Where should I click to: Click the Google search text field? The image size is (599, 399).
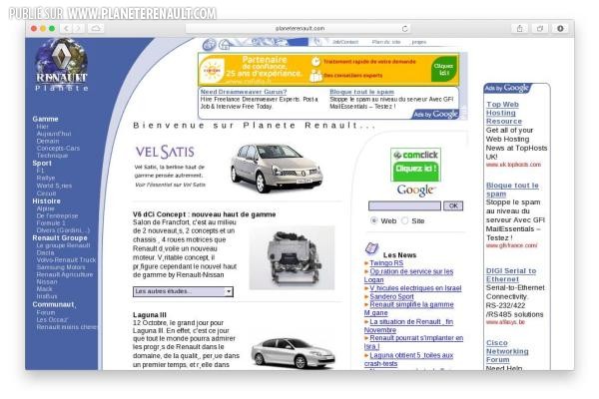404,205
